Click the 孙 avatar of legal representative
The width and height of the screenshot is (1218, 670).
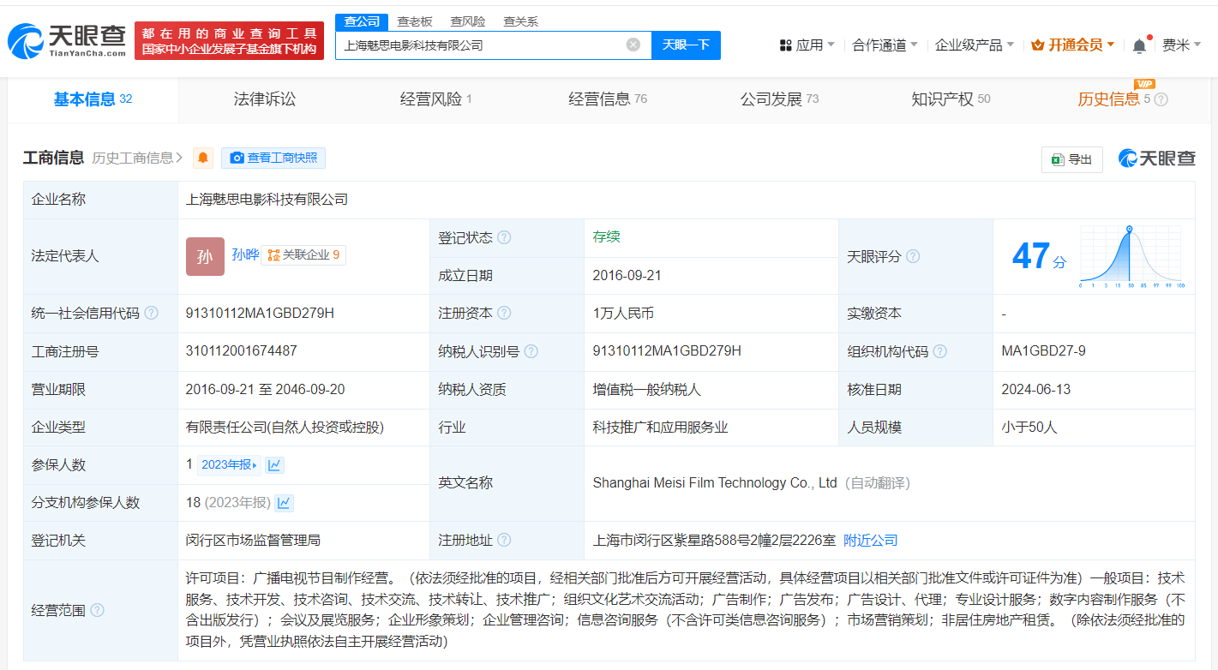pos(205,256)
